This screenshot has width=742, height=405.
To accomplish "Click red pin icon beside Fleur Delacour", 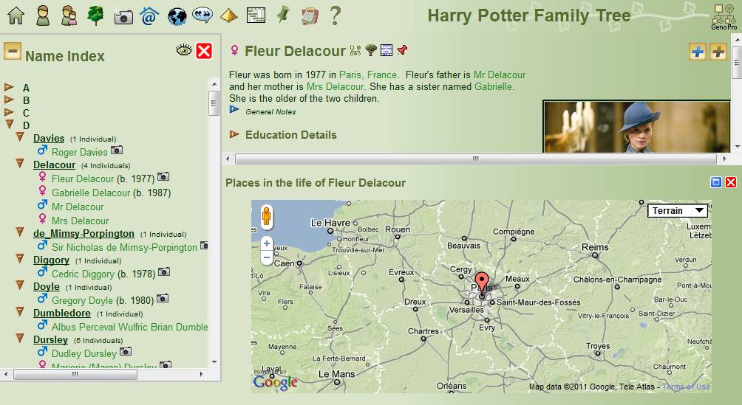I will tap(402, 49).
